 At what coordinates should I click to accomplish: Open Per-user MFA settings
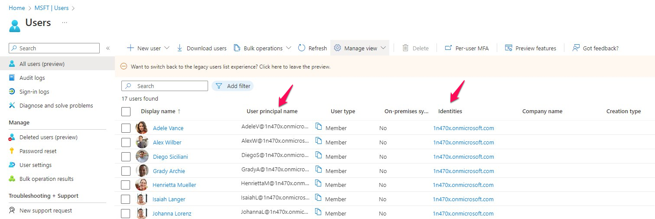coord(467,48)
